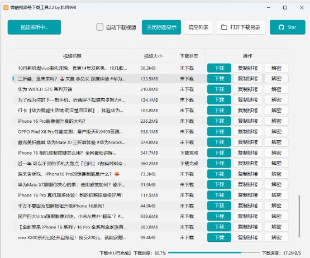
Task: Click the 939.6MB size cell
Action: pos(149,217)
